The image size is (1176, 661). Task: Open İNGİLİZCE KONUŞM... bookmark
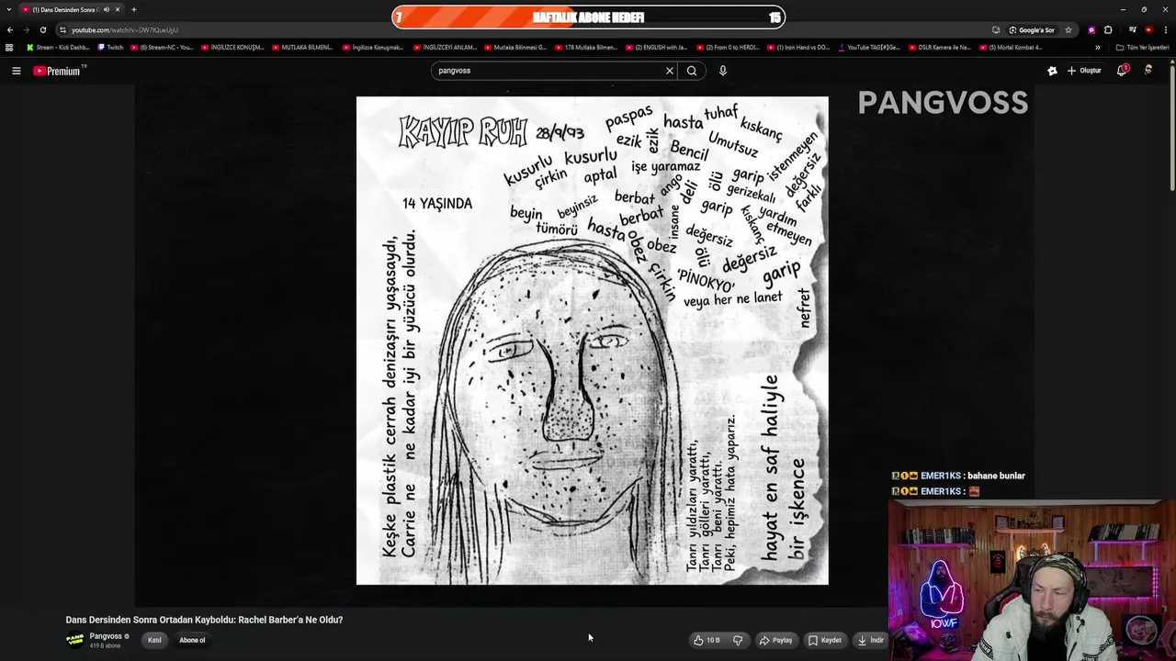[x=232, y=47]
